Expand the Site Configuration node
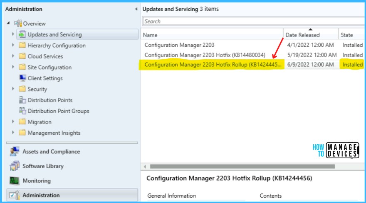The image size is (366, 203). coord(13,67)
